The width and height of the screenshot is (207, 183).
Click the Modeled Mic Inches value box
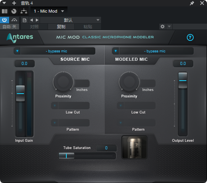(148, 83)
